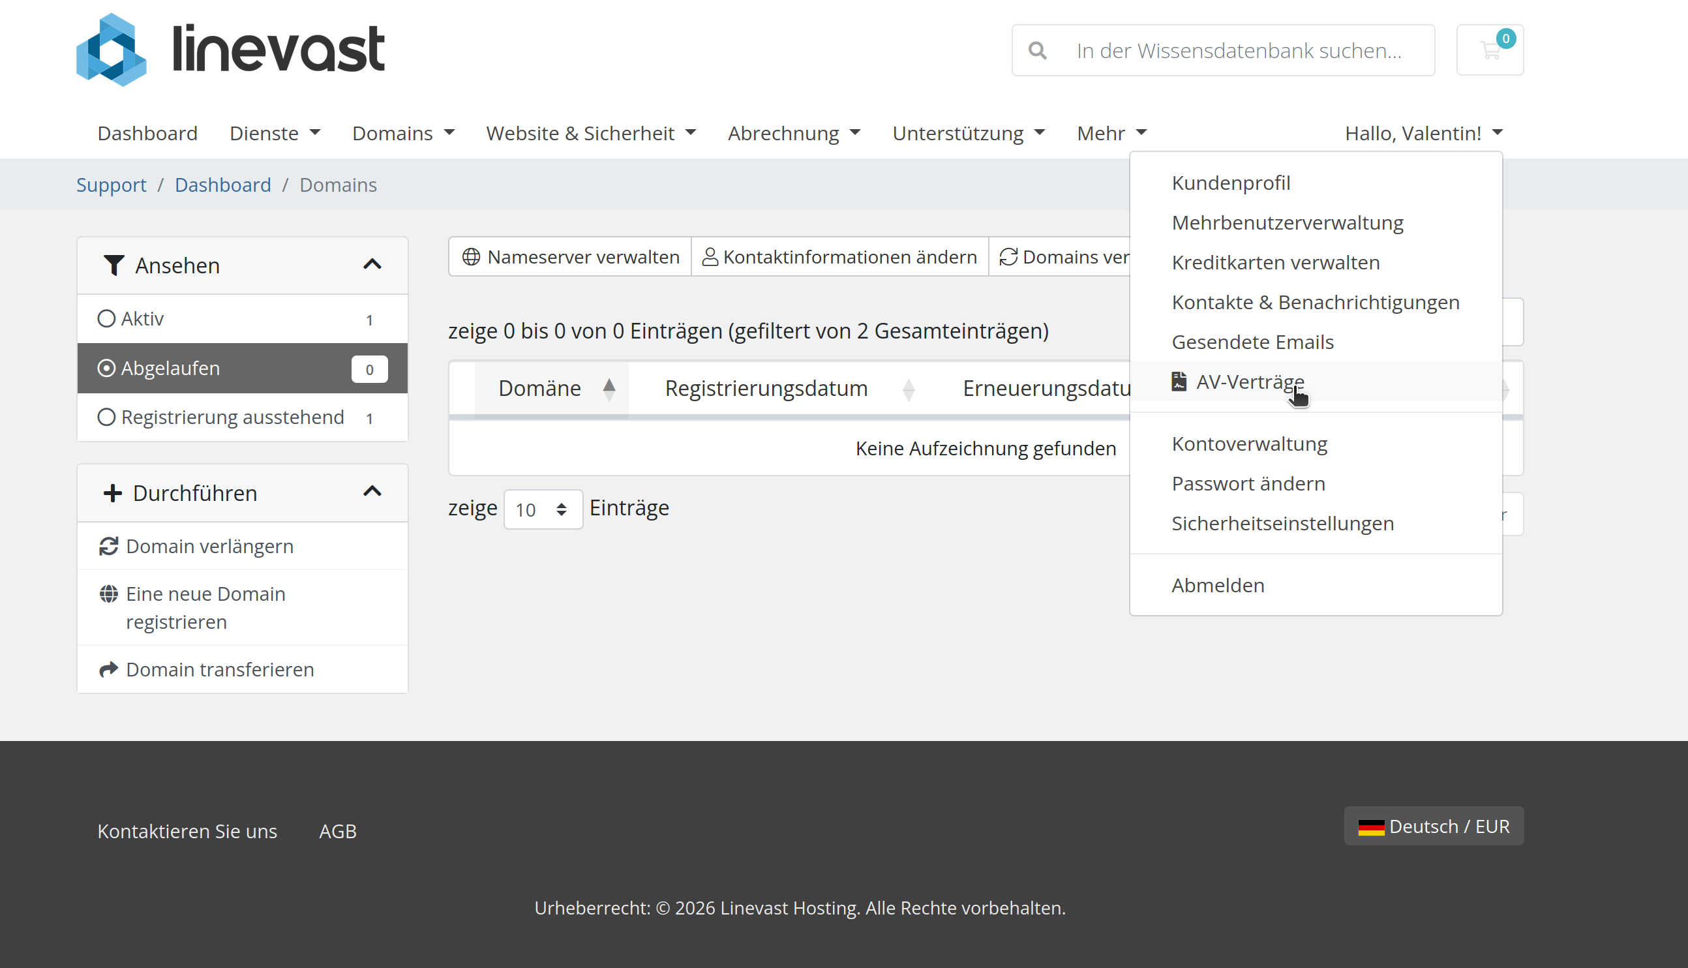The width and height of the screenshot is (1688, 968).
Task: Choose the Registrierung ausstehend radio button
Action: click(108, 417)
